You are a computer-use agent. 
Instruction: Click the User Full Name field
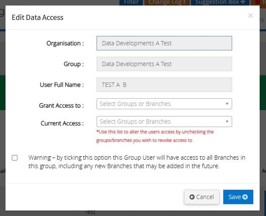(x=164, y=85)
